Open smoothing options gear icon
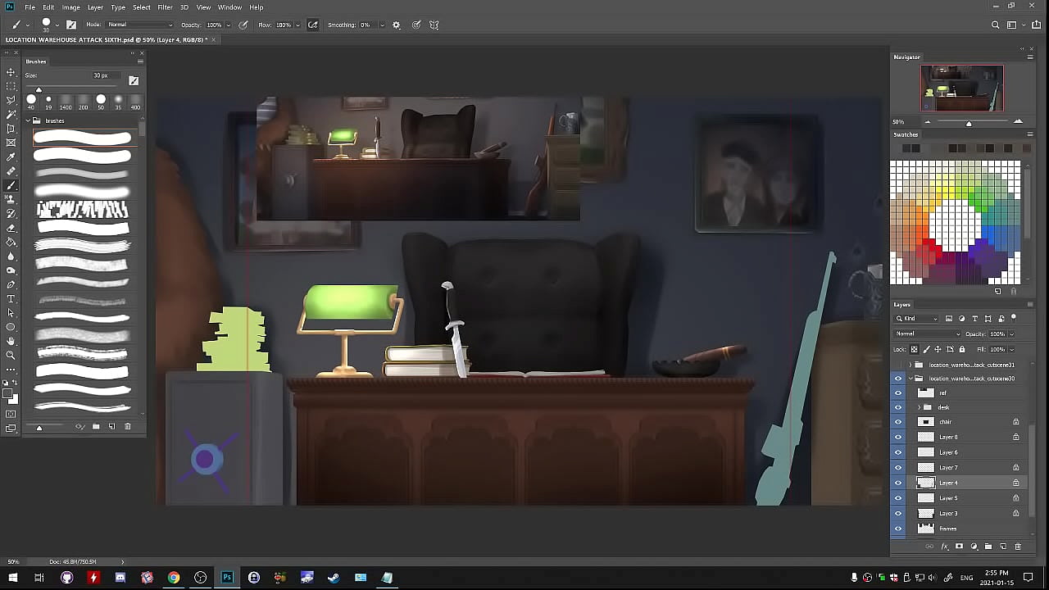Viewport: 1049px width, 590px height. pyautogui.click(x=397, y=25)
